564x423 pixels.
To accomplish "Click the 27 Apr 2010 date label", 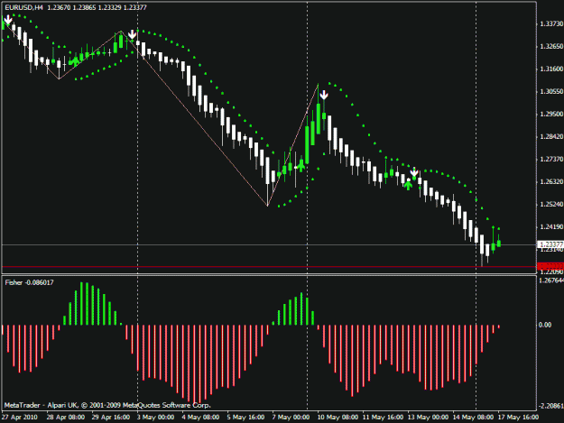I will (20, 417).
